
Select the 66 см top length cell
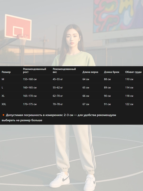click(86, 96)
